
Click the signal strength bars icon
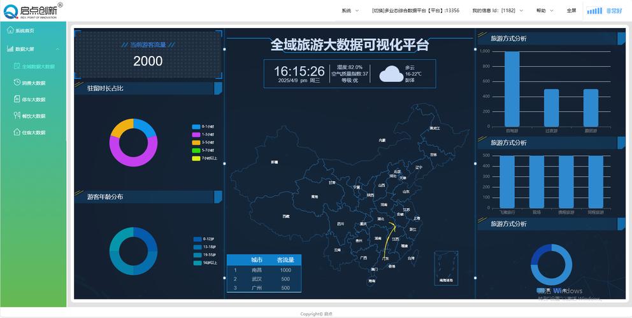pos(594,11)
